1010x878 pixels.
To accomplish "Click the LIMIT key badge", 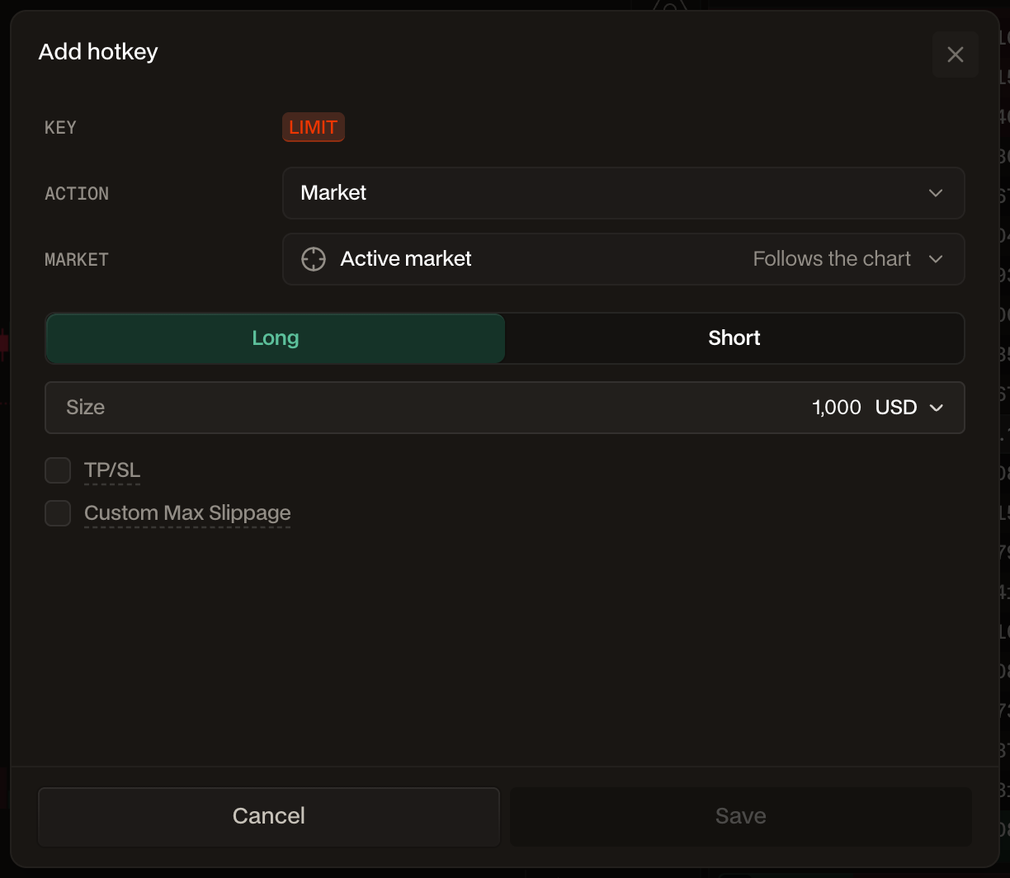I will coord(314,127).
